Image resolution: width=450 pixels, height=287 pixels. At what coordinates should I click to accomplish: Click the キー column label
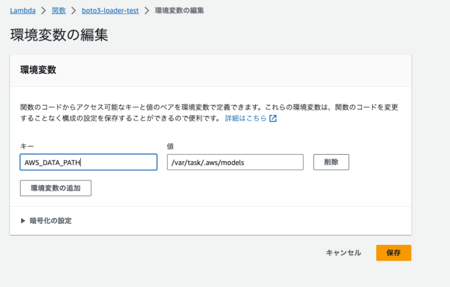click(27, 146)
